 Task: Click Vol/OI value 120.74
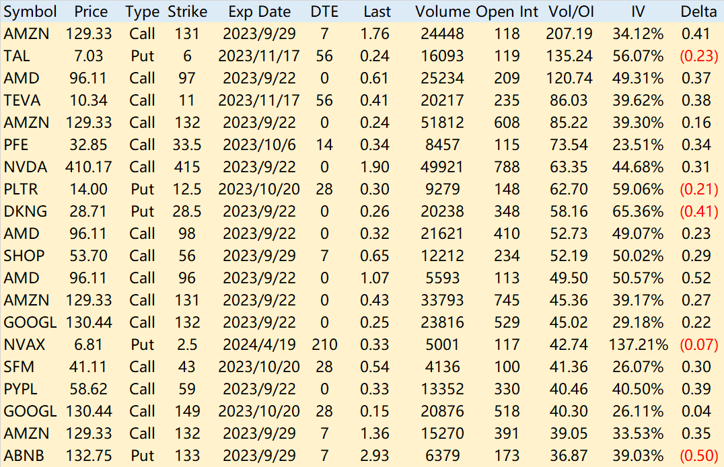pos(569,78)
